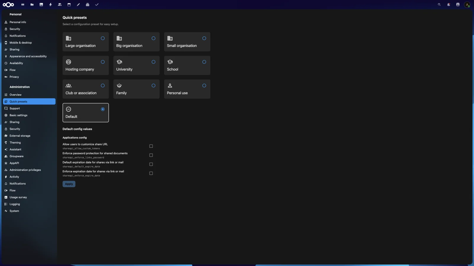Image resolution: width=474 pixels, height=266 pixels.
Task: Click the bell icon for Notifications under Personal
Action: point(6,36)
